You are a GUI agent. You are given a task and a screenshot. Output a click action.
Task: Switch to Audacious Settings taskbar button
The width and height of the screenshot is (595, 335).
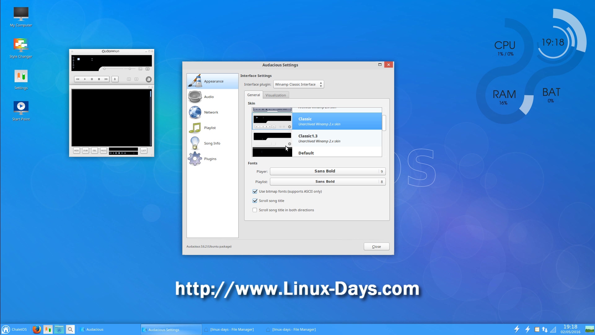(x=171, y=329)
